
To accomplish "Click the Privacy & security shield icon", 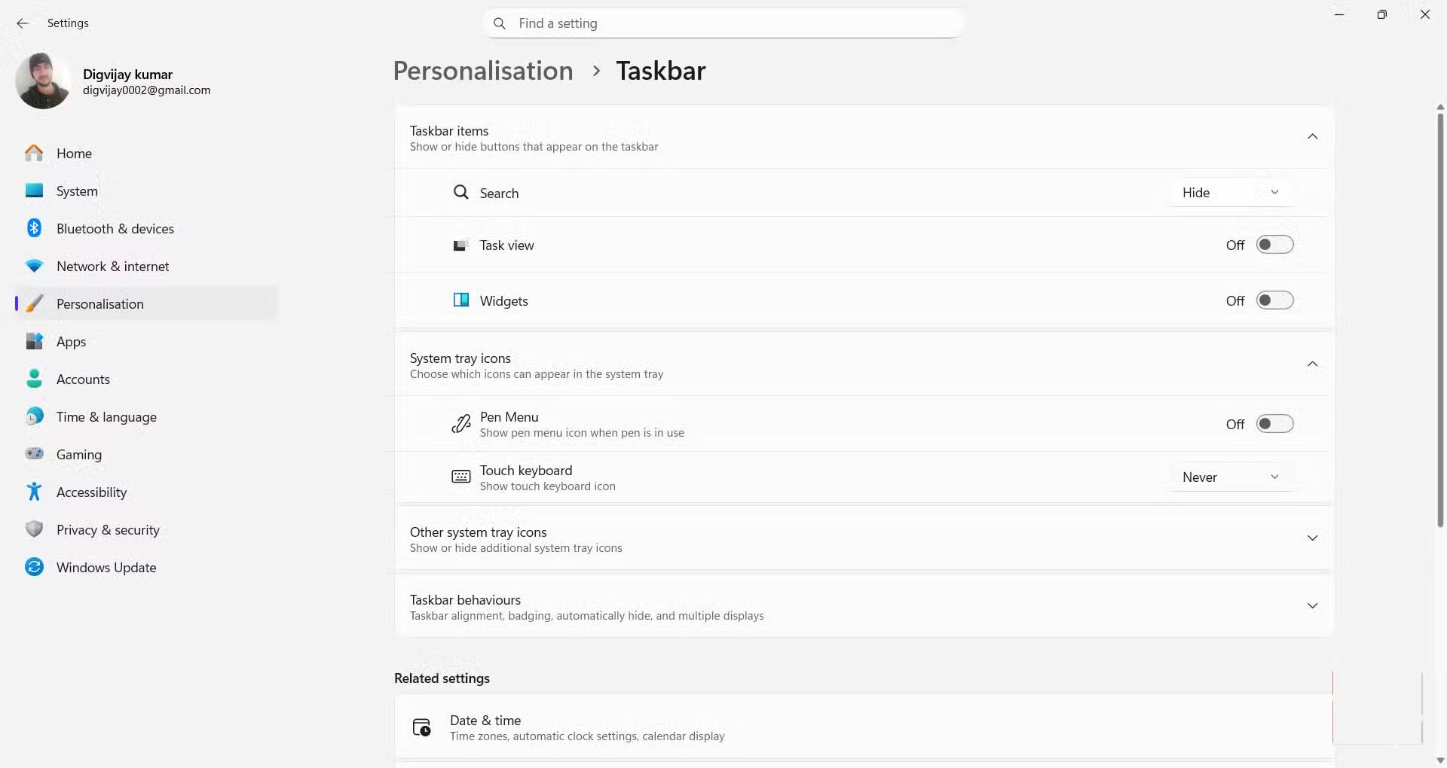I will 34,529.
